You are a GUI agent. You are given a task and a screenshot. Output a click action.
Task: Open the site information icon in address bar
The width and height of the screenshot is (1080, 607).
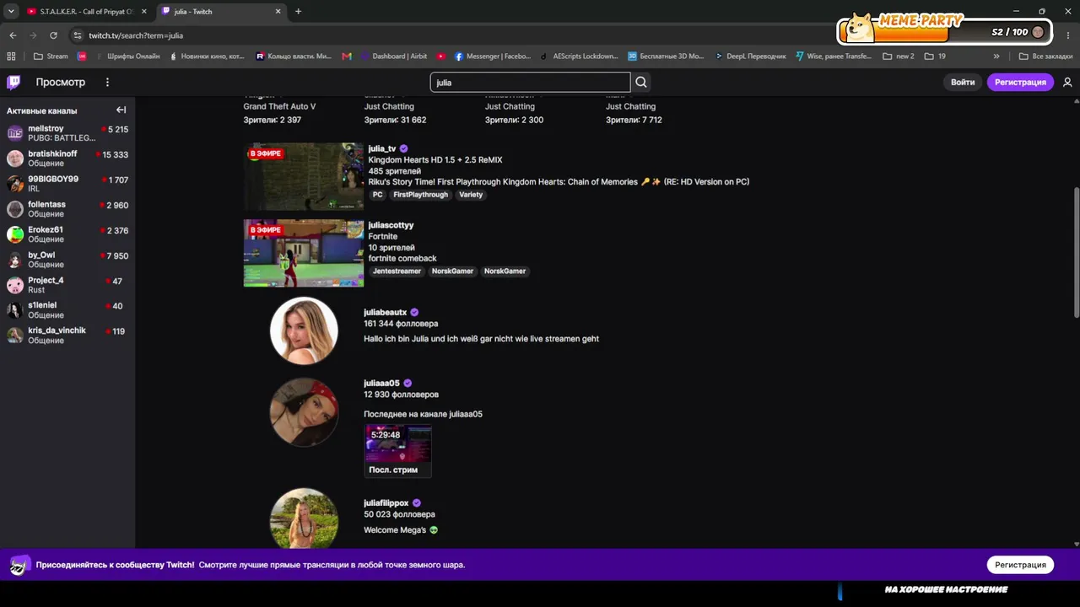click(78, 35)
